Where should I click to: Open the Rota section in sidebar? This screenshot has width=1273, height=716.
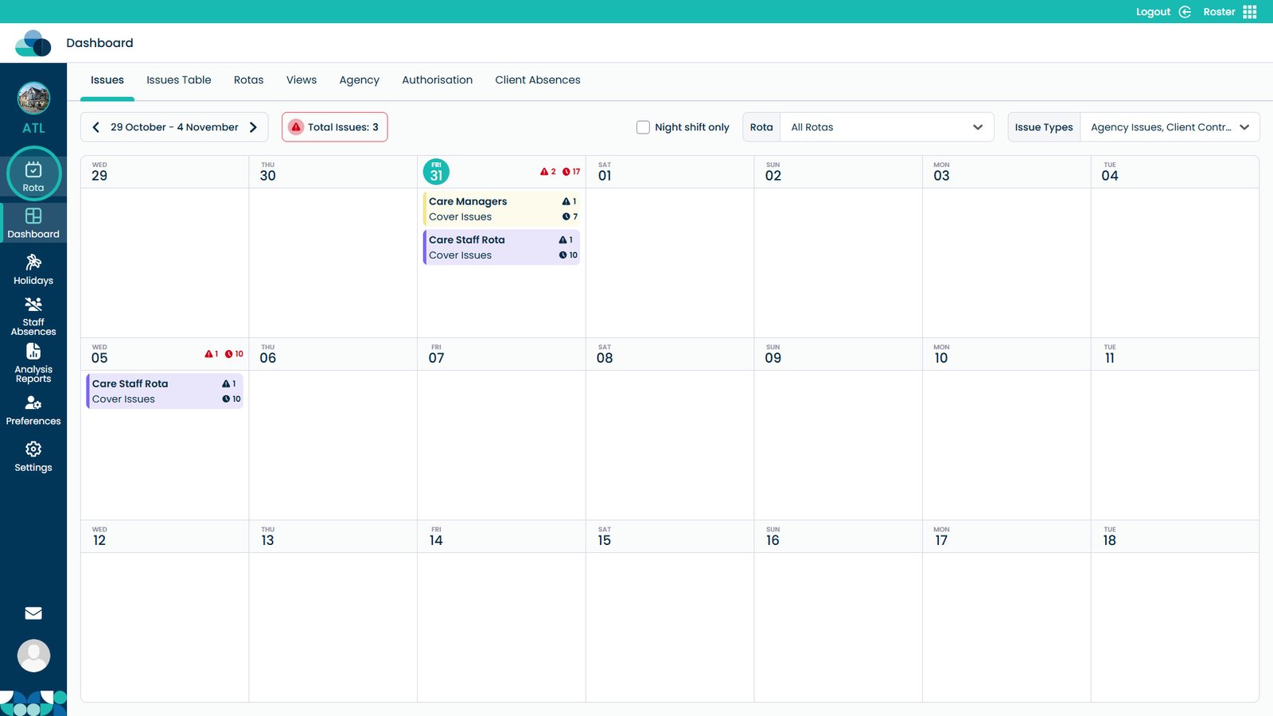click(33, 174)
